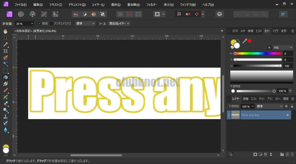Open the Export Persona
296x164 pixels.
(55, 14)
